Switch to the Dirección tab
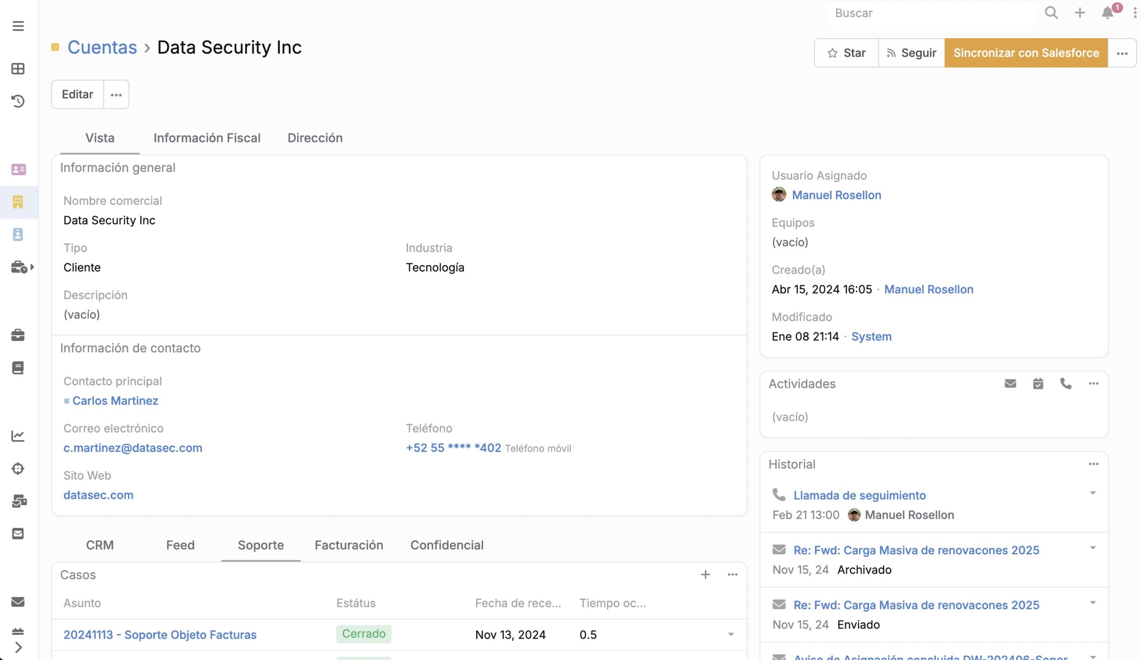 tap(315, 138)
